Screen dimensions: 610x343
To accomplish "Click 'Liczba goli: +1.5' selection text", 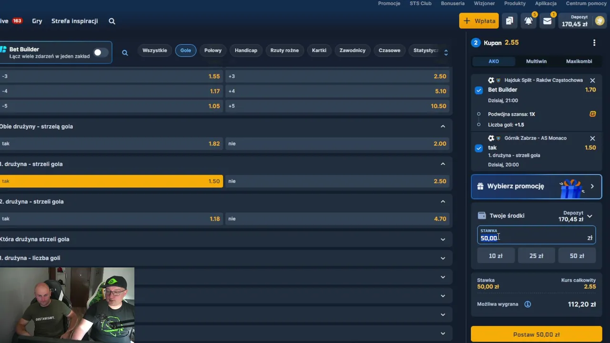I will click(x=506, y=125).
